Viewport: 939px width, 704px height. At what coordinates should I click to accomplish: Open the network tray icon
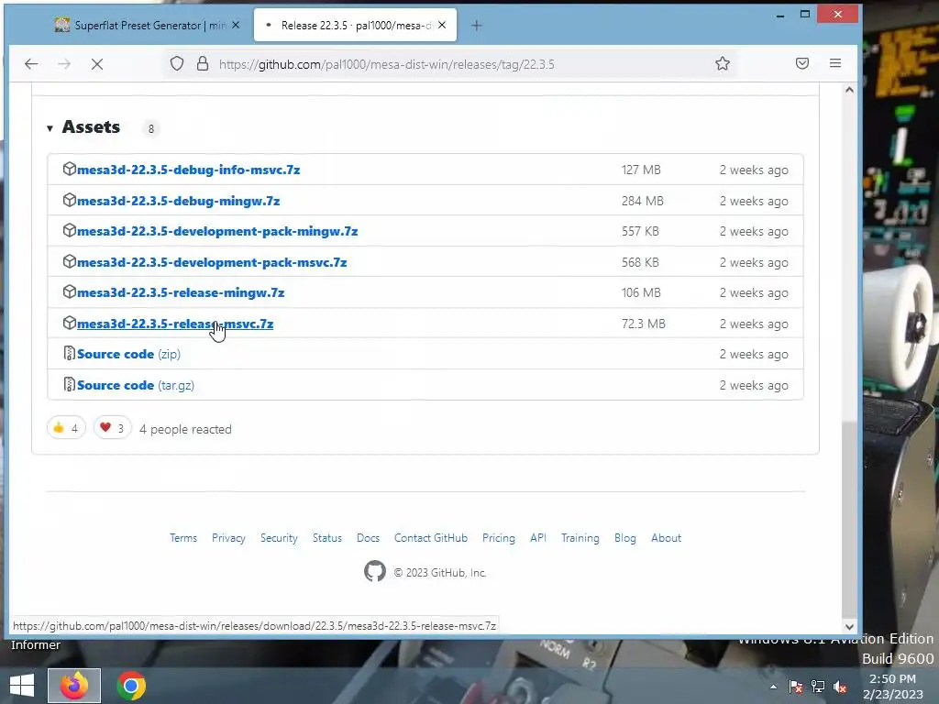(817, 687)
